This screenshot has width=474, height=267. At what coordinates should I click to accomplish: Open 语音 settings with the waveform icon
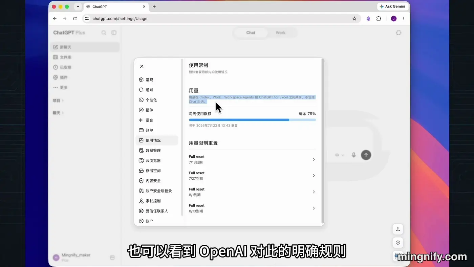tap(157, 120)
